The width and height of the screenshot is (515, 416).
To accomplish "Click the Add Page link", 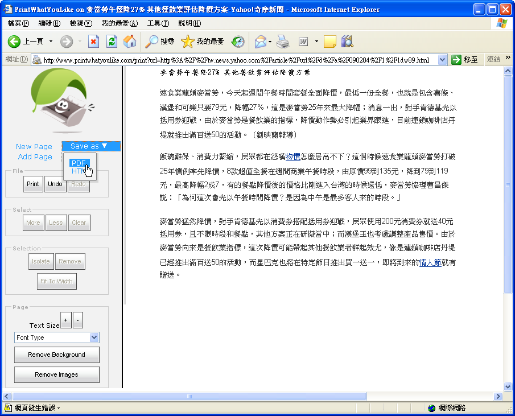I will [x=35, y=156].
